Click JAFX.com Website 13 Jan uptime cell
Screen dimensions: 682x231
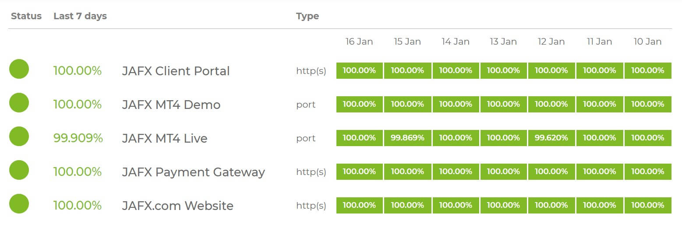(x=503, y=205)
